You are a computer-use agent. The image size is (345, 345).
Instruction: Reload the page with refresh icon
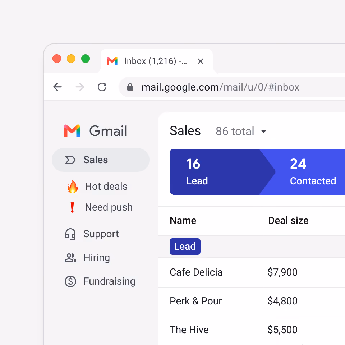102,87
